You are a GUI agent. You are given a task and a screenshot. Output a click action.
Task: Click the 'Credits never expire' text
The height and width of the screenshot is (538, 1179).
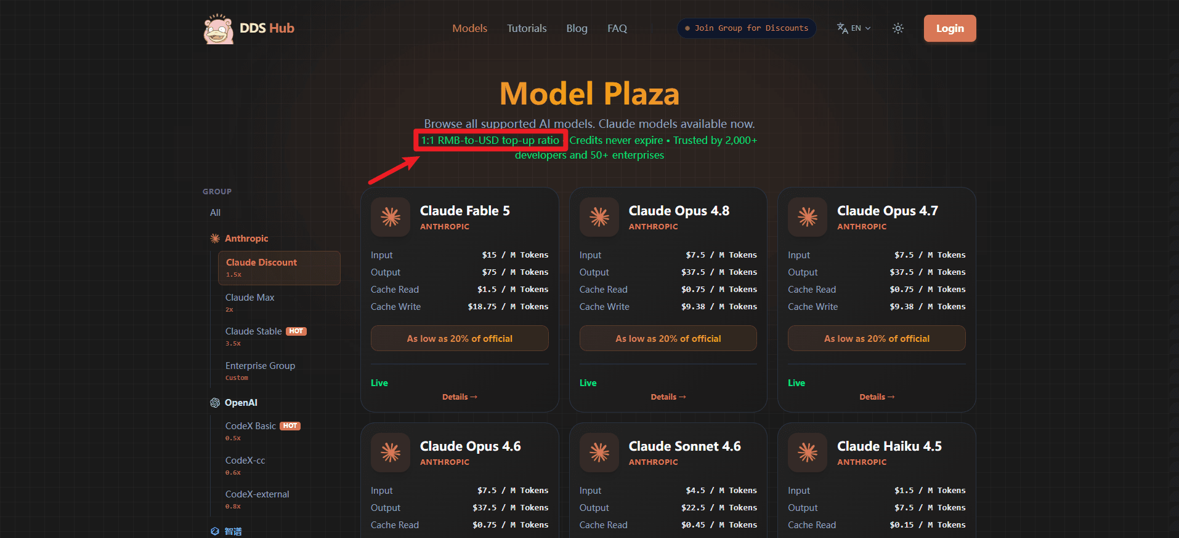pos(616,140)
